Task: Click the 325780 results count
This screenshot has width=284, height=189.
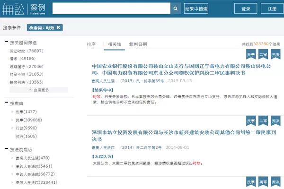Action: (x=261, y=44)
